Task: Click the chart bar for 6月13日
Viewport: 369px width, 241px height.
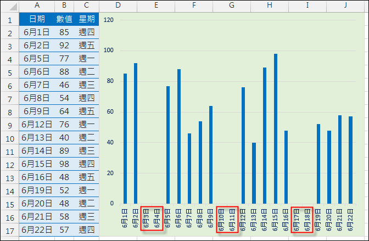Action: [254, 173]
